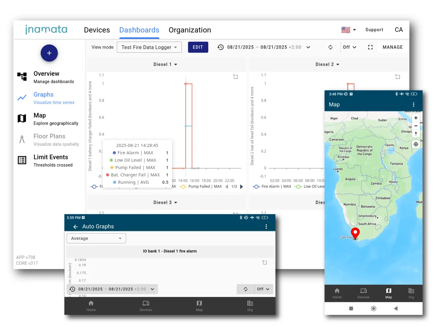Tap Home in Map app bottom bar
The image size is (434, 327).
tap(337, 293)
